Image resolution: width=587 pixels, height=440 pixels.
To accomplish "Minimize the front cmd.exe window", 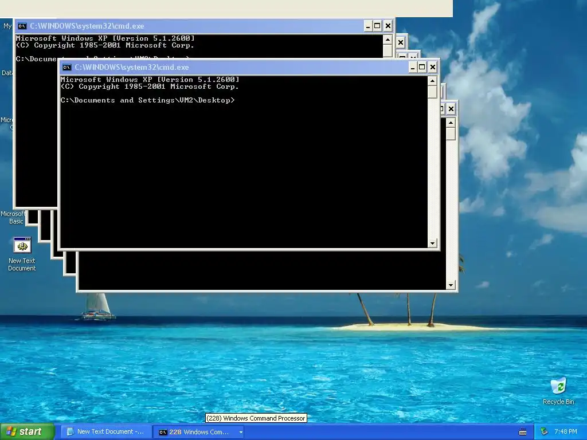I will click(x=413, y=68).
